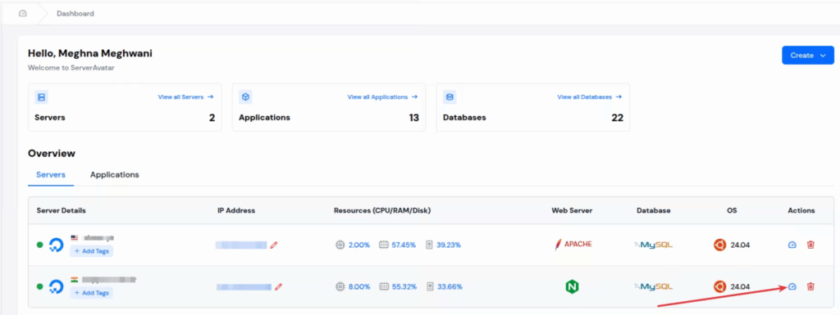Delete the Apache server via trash icon

click(810, 245)
